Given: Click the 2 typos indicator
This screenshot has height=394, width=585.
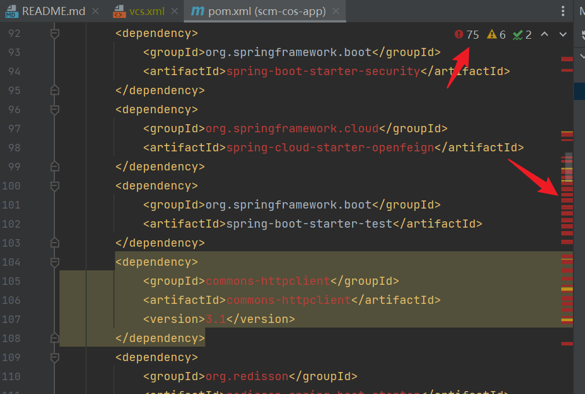Looking at the screenshot, I should (522, 35).
